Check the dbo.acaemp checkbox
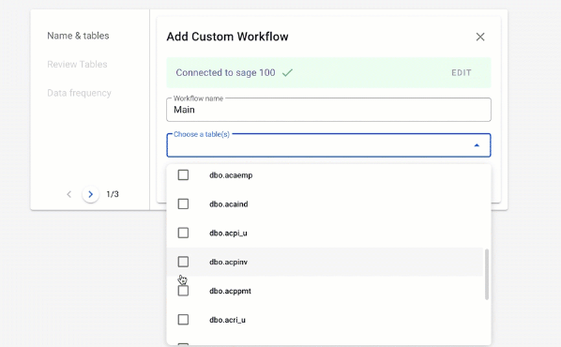 tap(183, 175)
